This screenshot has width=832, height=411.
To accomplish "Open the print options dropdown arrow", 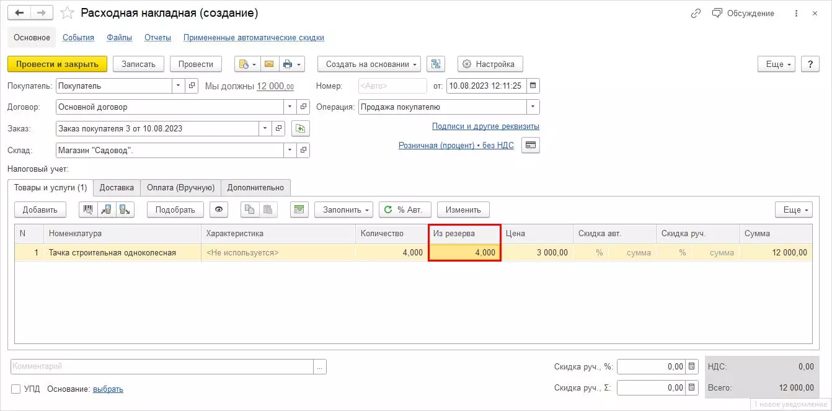I will tap(299, 64).
